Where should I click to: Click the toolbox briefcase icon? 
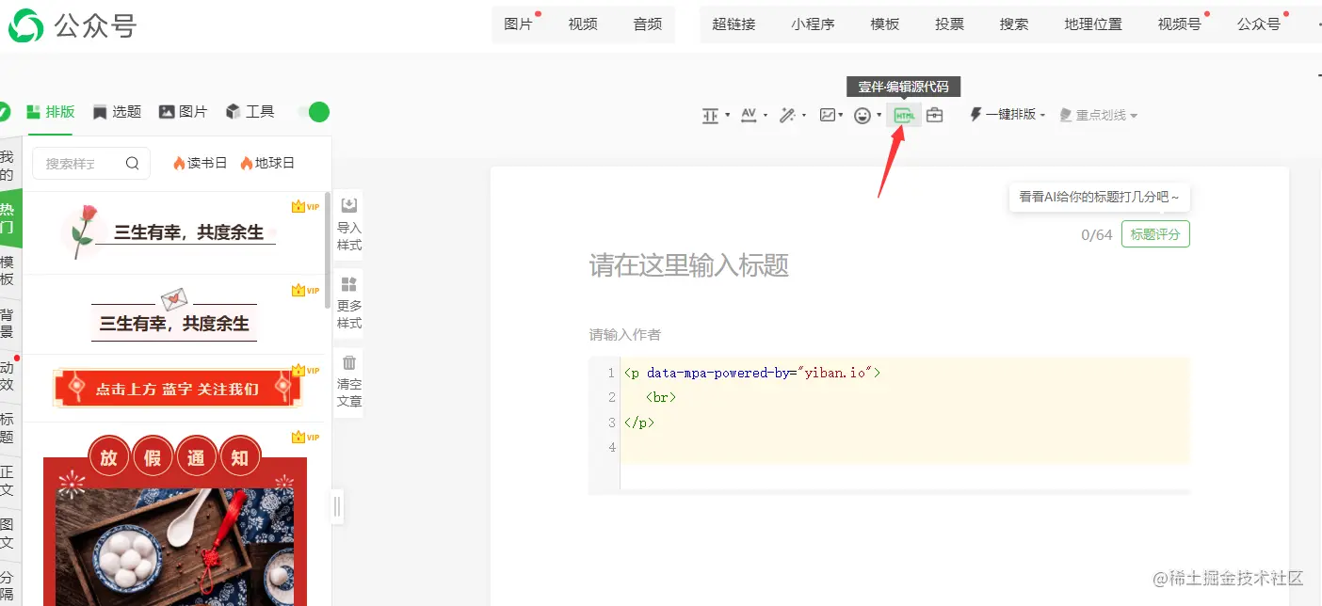coord(934,115)
